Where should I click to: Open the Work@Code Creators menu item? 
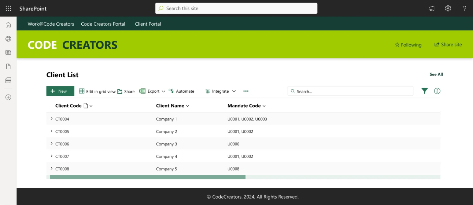click(51, 24)
